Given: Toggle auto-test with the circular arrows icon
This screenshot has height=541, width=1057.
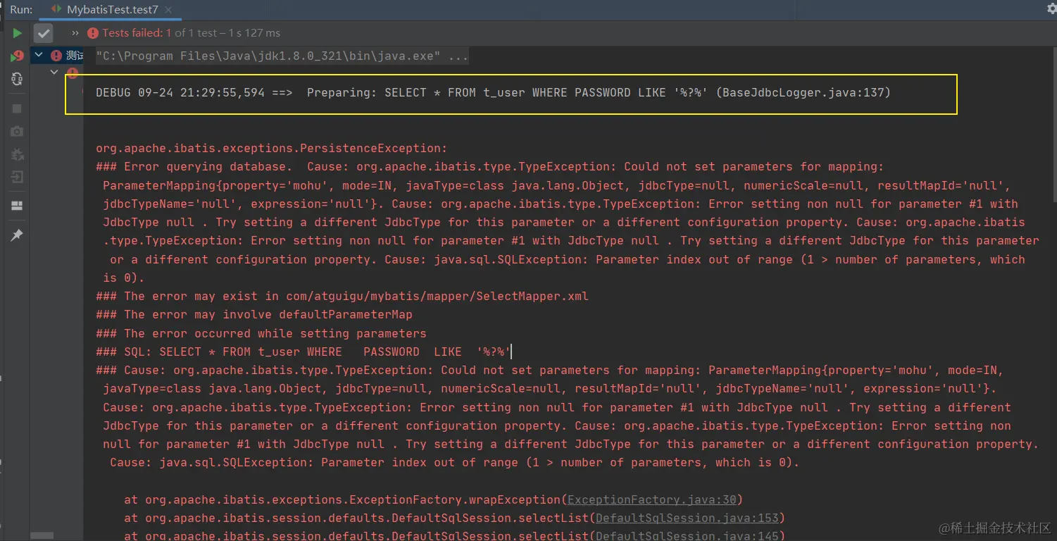Looking at the screenshot, I should [17, 80].
